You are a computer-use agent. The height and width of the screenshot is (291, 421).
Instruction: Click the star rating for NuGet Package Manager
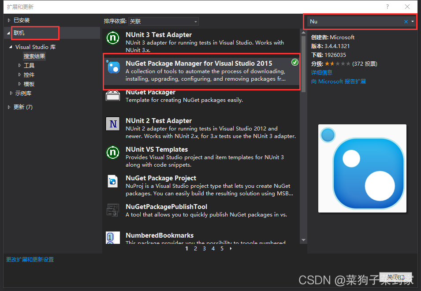click(338, 63)
